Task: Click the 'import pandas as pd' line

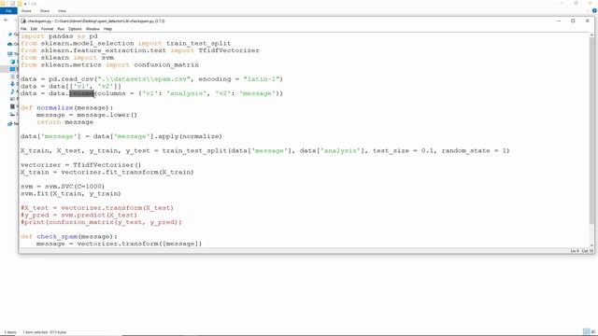Action: [59, 36]
